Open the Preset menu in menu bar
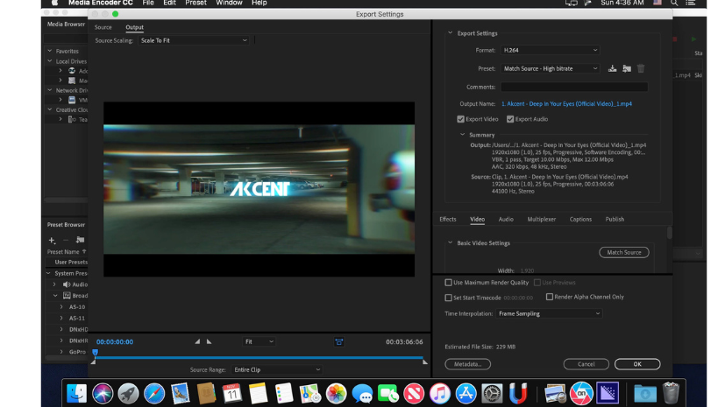Viewport: 725px width, 407px height. pos(195,4)
